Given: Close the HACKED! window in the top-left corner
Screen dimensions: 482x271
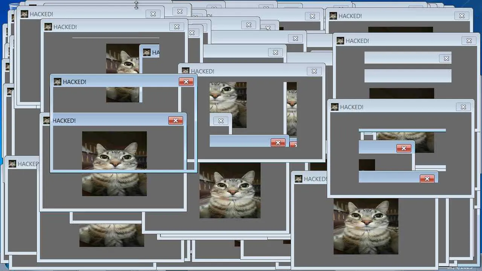Looking at the screenshot, I should pos(153,14).
